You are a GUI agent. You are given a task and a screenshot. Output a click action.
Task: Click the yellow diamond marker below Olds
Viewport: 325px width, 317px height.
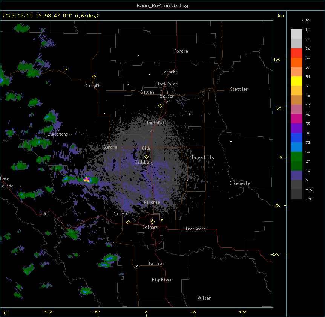click(x=146, y=157)
